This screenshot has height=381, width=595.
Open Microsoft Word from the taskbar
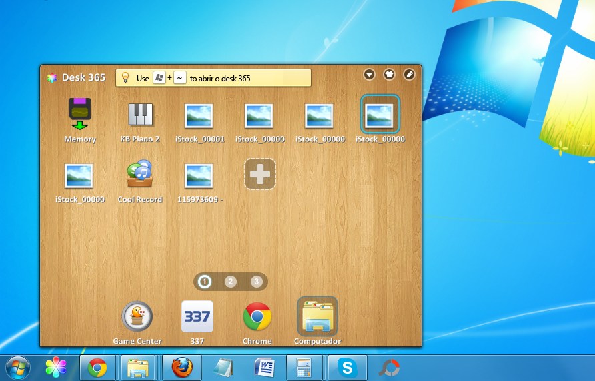click(x=265, y=368)
